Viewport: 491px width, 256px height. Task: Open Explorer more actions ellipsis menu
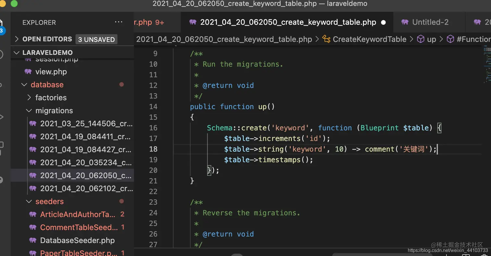click(119, 22)
